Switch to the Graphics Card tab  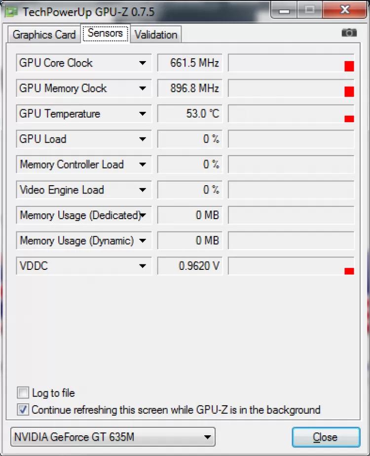coord(44,34)
